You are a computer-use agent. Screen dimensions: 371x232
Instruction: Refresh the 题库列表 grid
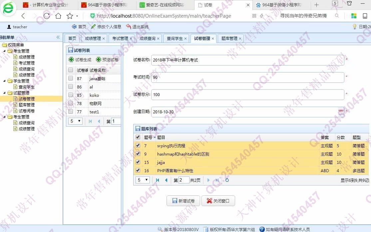(x=227, y=180)
